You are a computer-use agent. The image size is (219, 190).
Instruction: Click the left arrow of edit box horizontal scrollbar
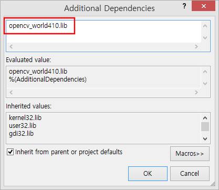click(x=11, y=46)
